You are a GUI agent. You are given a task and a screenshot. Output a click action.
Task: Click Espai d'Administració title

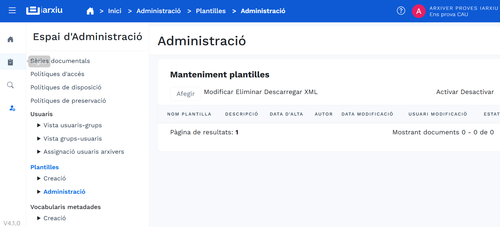[87, 37]
